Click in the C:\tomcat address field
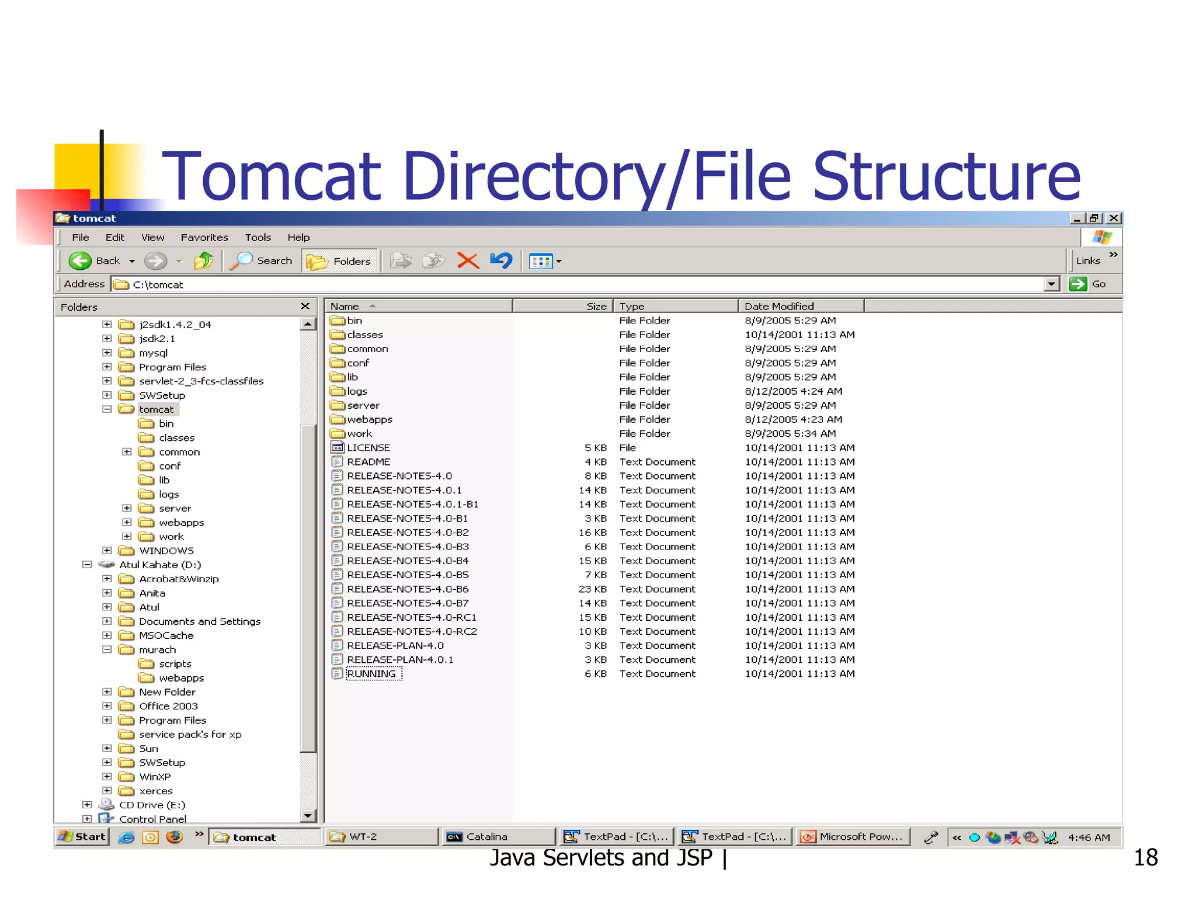Screen dimensions: 1196x897 coord(578,284)
